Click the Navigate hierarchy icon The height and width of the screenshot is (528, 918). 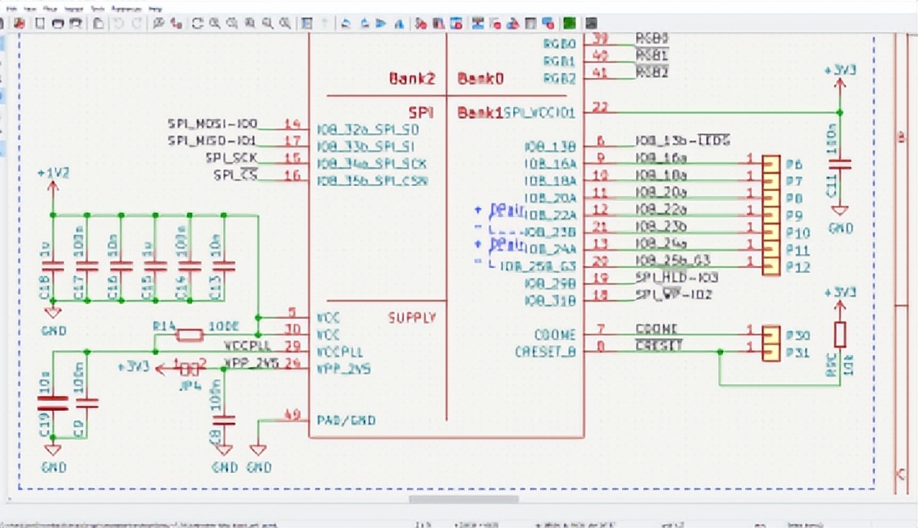[x=307, y=23]
